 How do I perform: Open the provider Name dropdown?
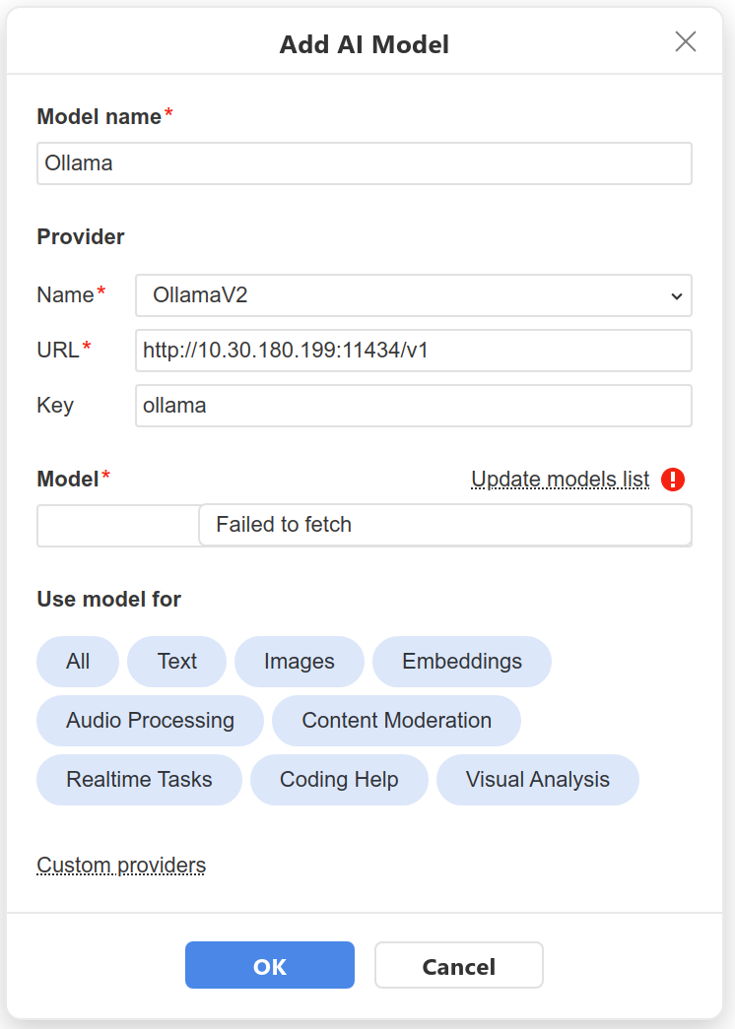click(x=413, y=295)
